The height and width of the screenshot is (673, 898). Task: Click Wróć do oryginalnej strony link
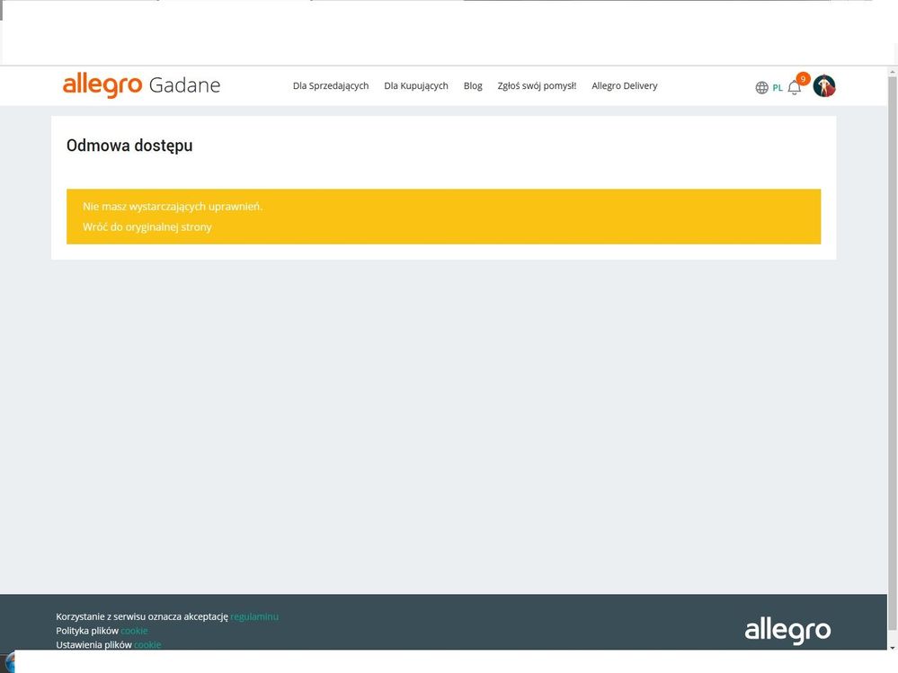[147, 227]
